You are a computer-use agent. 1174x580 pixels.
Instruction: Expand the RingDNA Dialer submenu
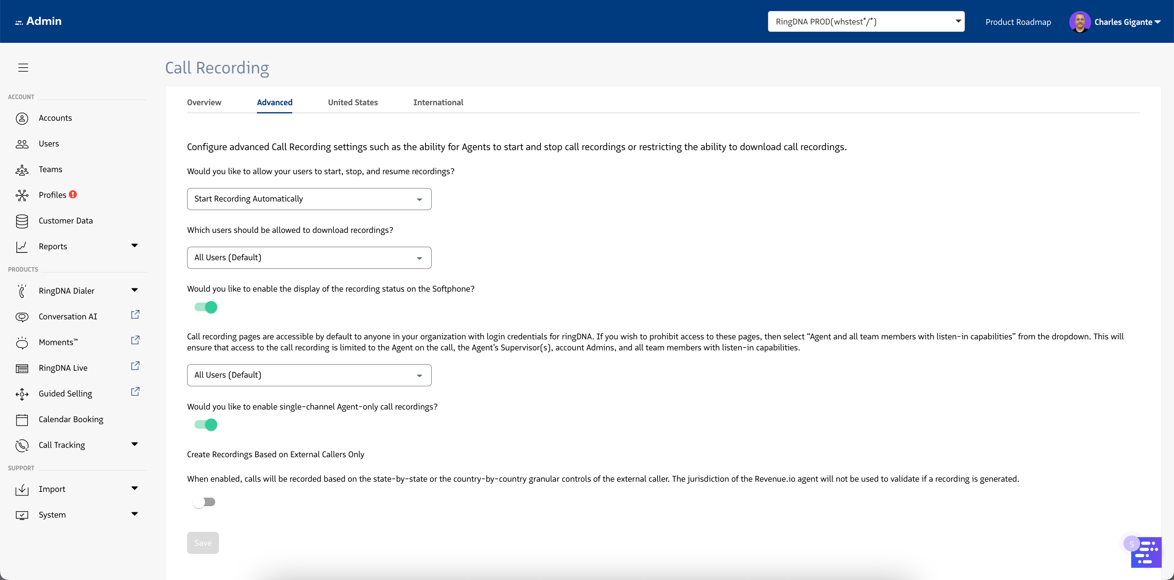(135, 290)
